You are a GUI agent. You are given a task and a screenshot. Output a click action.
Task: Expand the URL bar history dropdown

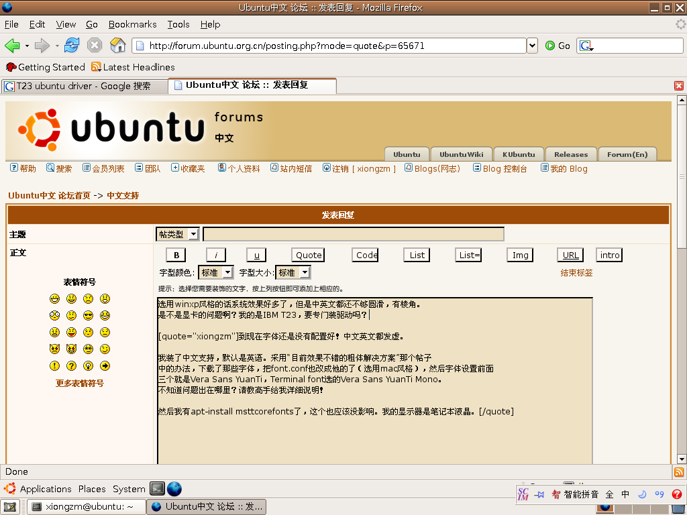click(x=532, y=46)
